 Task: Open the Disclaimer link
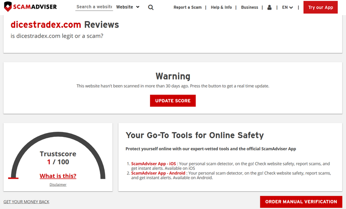[x=58, y=184]
